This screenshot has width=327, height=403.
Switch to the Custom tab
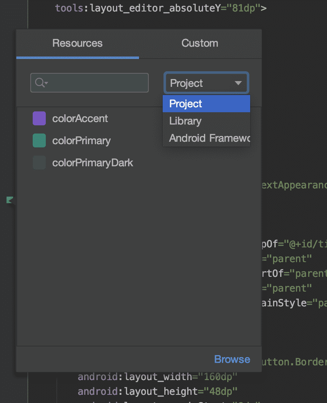[200, 43]
